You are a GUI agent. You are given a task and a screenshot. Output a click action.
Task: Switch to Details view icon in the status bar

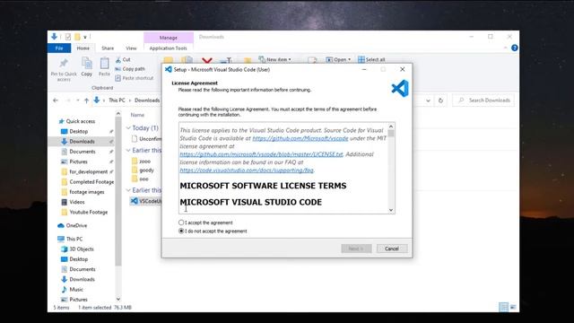tap(504, 307)
